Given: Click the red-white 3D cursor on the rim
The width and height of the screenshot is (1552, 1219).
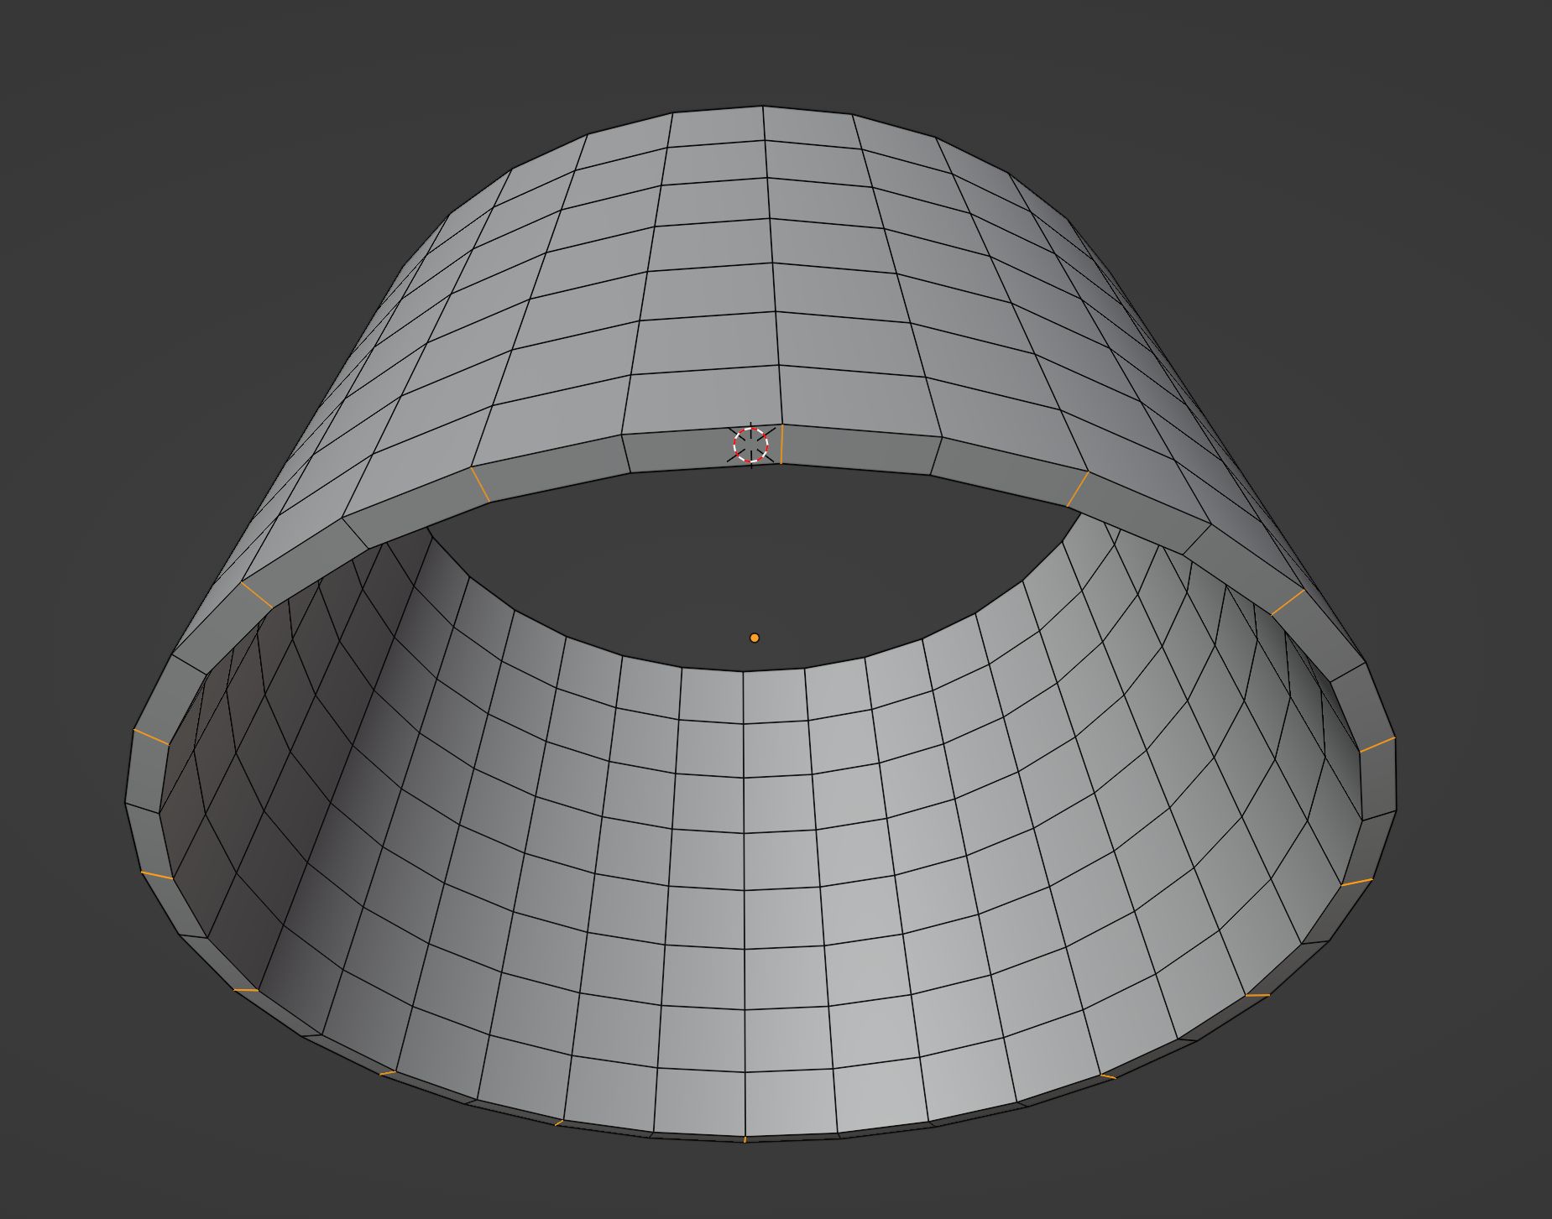Looking at the screenshot, I should (x=750, y=444).
